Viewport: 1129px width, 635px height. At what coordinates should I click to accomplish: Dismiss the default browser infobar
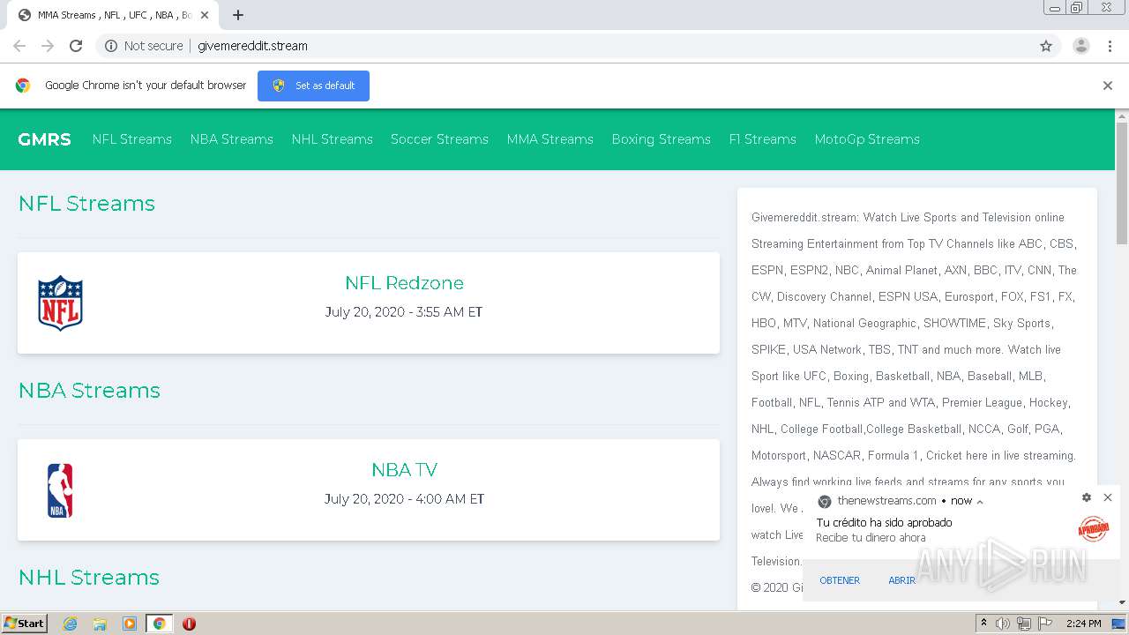tap(1108, 86)
